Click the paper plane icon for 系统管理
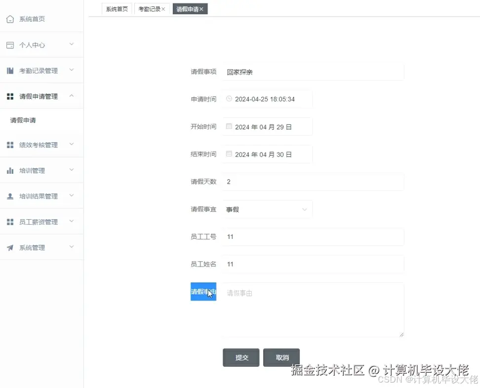This screenshot has width=480, height=388. 11,247
